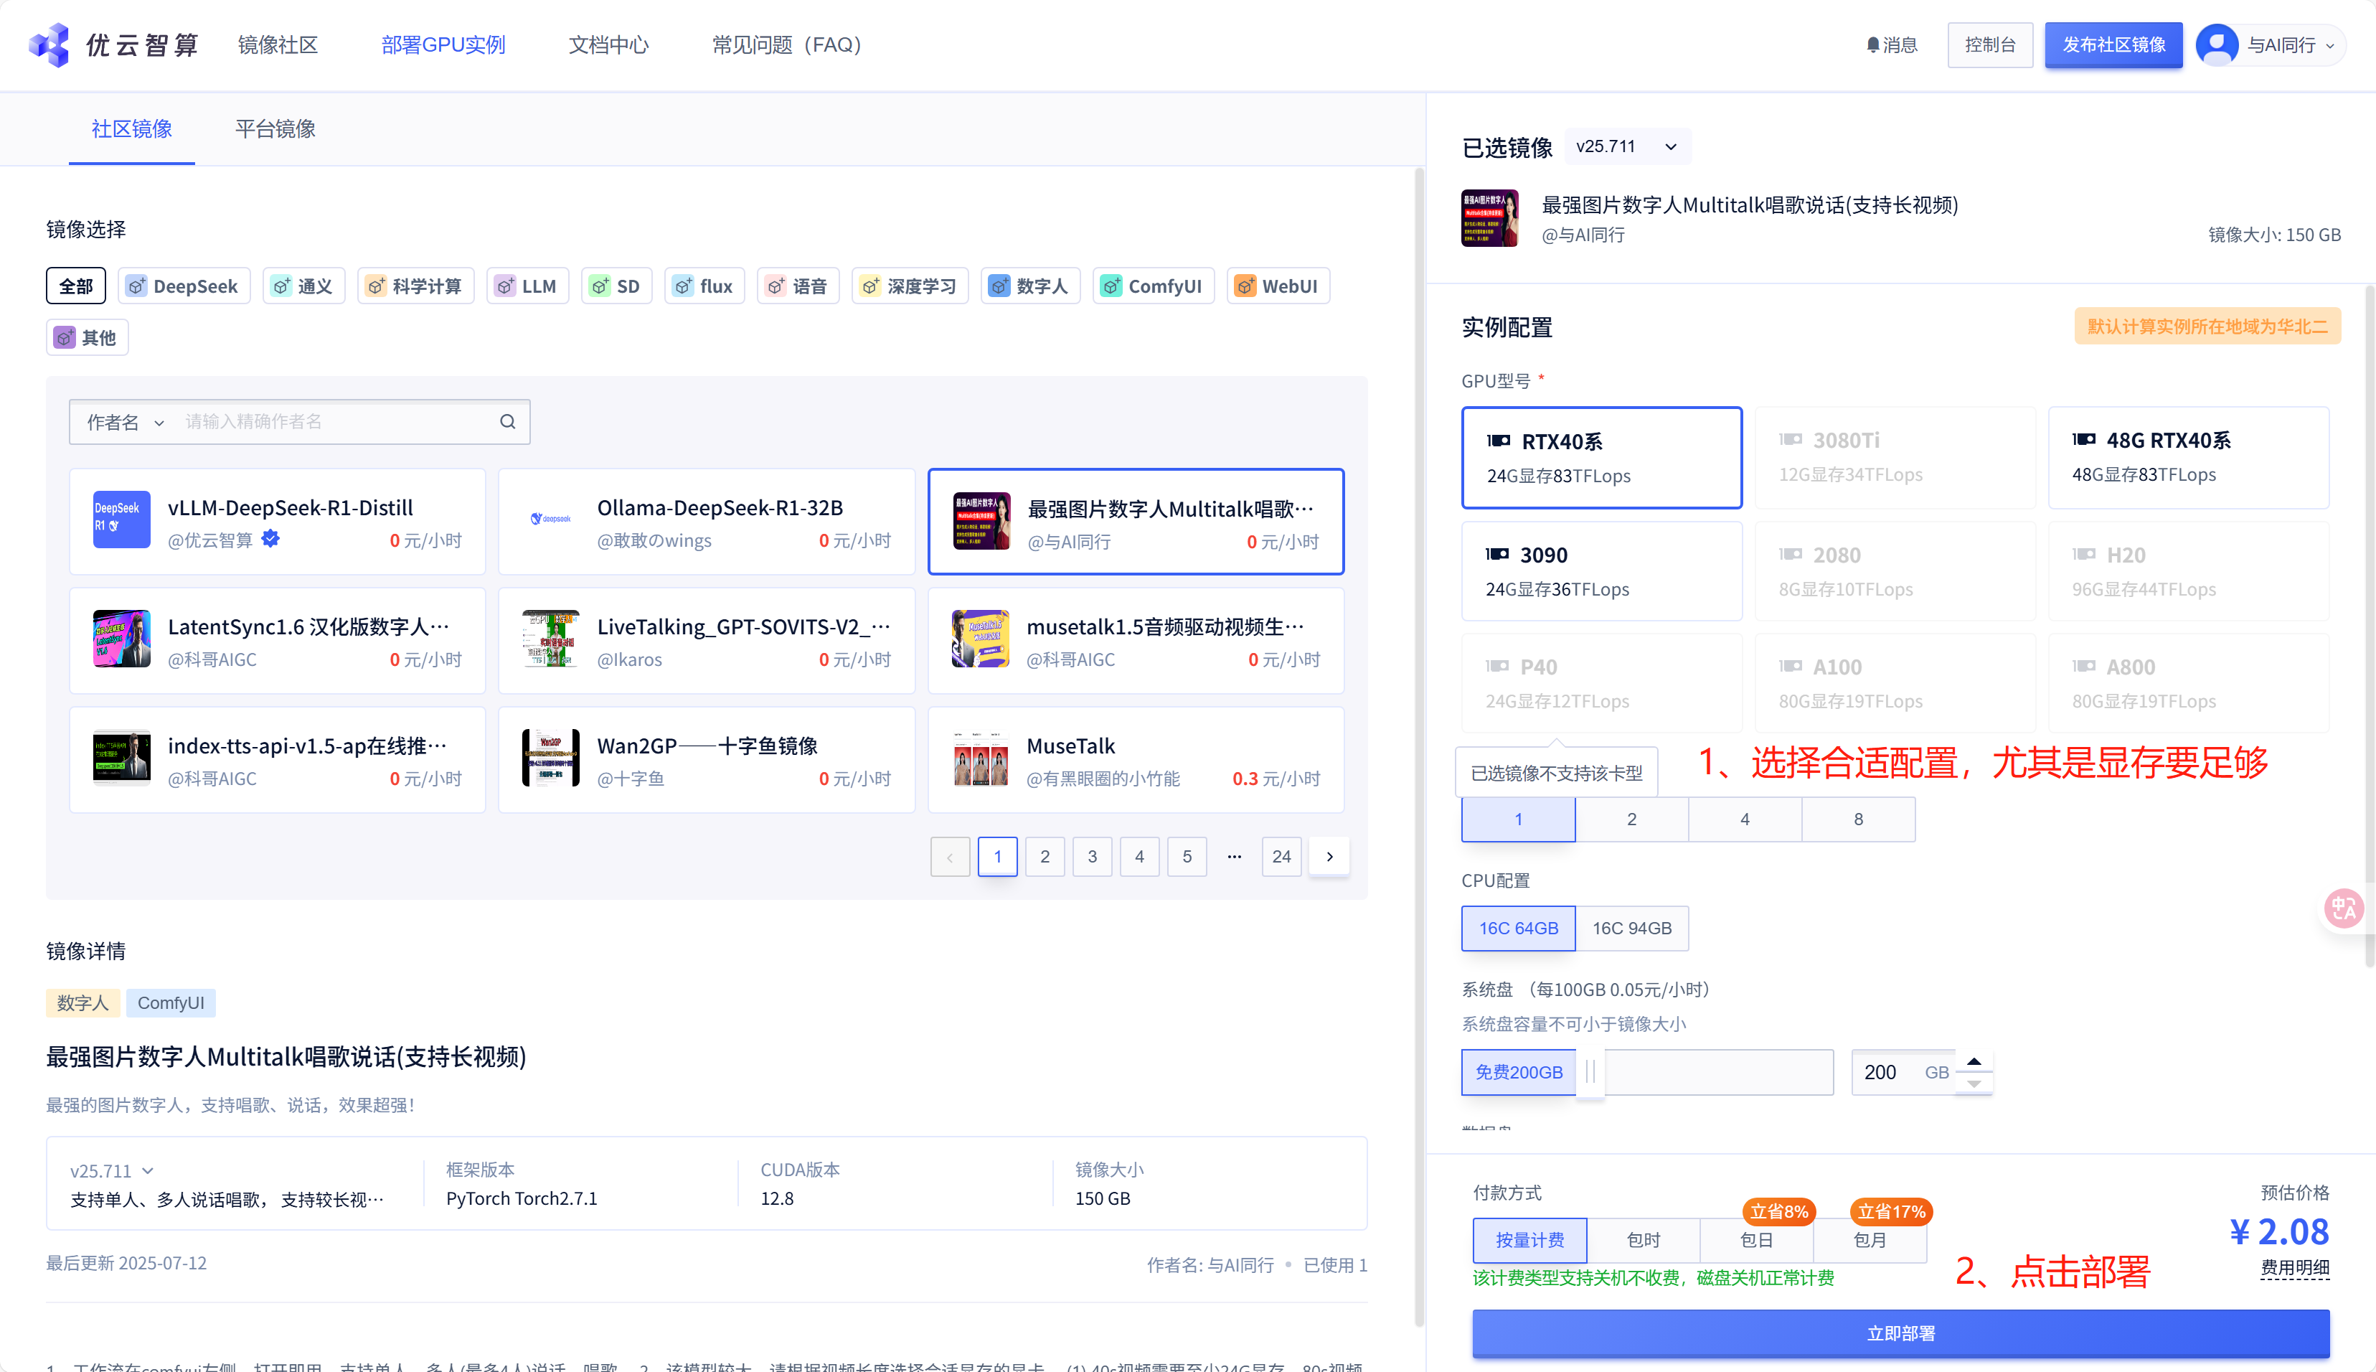Select RTX40系 GPU model
Image resolution: width=2376 pixels, height=1372 pixels.
pos(1602,458)
